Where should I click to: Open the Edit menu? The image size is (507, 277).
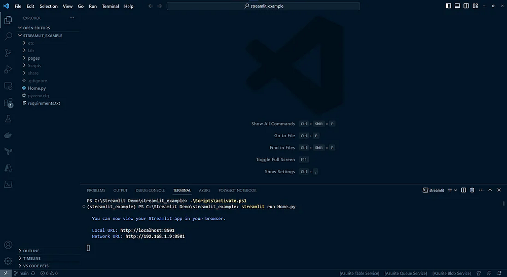[30, 6]
